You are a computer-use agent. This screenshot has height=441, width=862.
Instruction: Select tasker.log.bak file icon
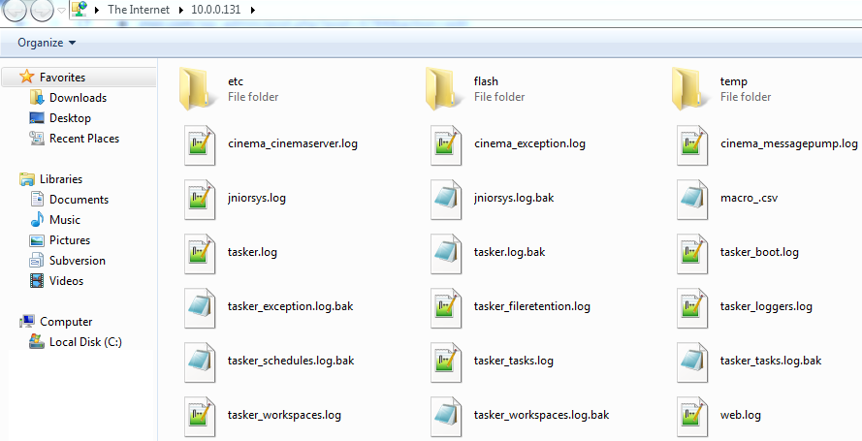click(x=445, y=253)
